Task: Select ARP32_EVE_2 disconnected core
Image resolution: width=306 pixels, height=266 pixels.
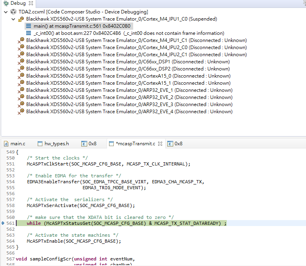Action: click(129, 97)
